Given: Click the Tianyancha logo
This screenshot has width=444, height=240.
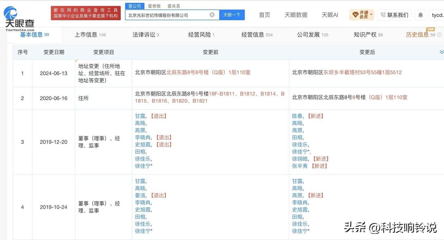Looking at the screenshot, I should pos(19,19).
